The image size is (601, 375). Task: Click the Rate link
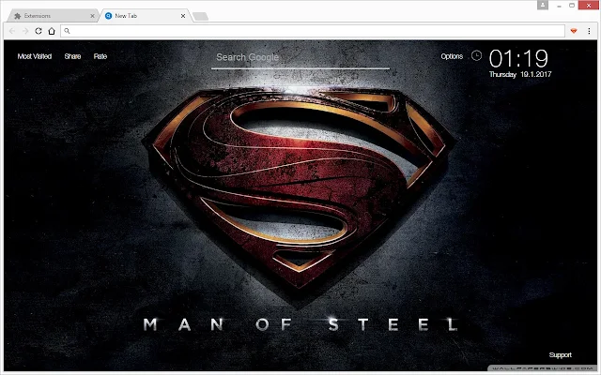100,56
